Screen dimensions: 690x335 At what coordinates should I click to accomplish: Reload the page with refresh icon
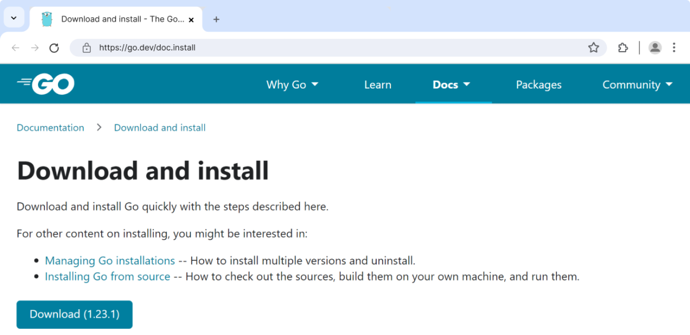click(x=54, y=48)
